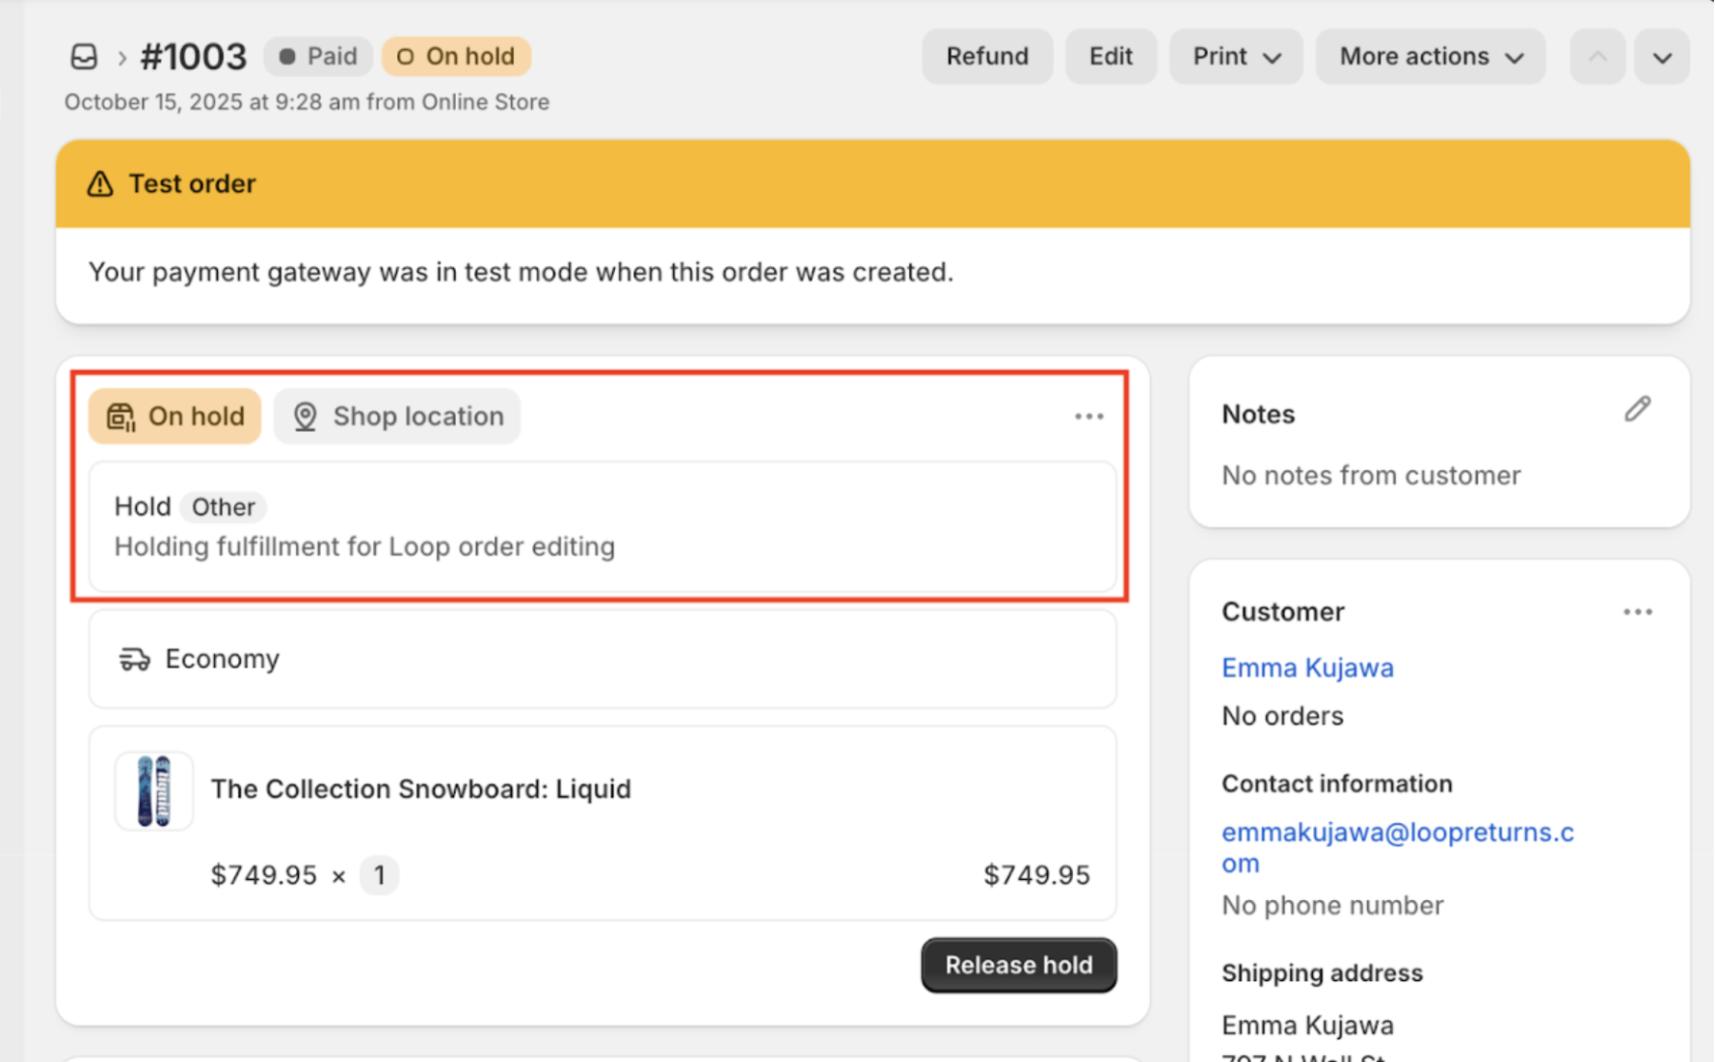Expand the Print dropdown

pyautogui.click(x=1236, y=57)
